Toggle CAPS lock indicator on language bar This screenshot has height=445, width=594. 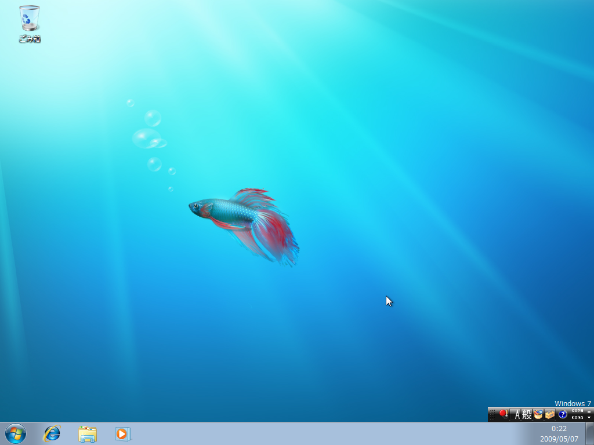point(577,411)
